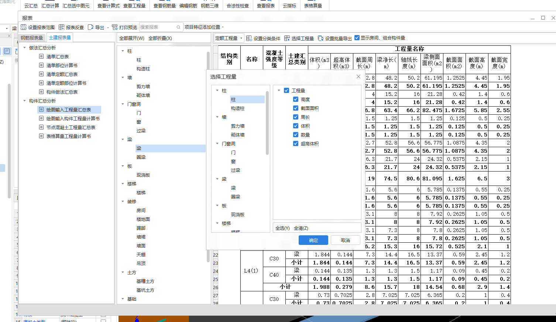Collapse 构件汇总分析 tree node
Viewport: 556px width, 322px height.
point(25,101)
